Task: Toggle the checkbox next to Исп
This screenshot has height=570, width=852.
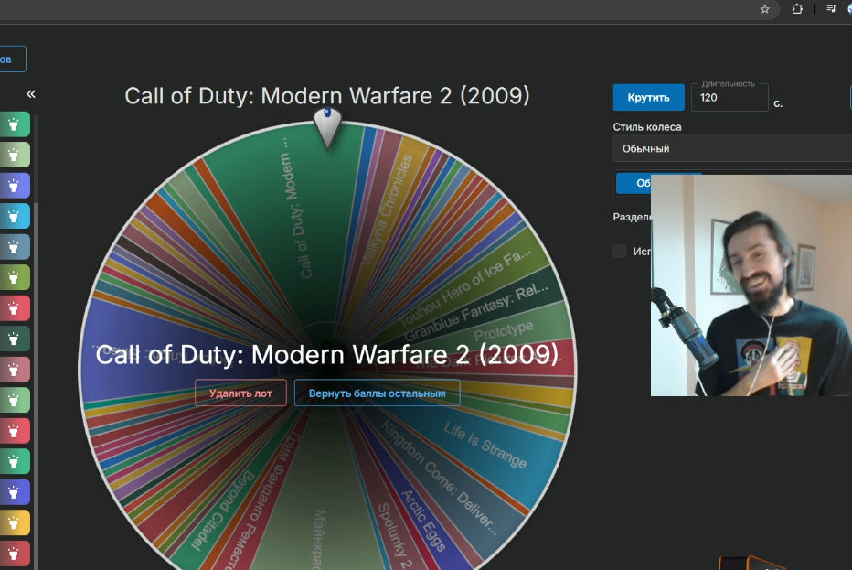Action: click(x=620, y=252)
